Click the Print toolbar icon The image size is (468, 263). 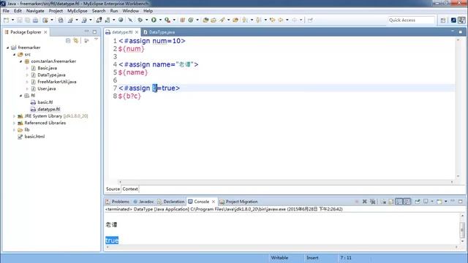pyautogui.click(x=35, y=20)
